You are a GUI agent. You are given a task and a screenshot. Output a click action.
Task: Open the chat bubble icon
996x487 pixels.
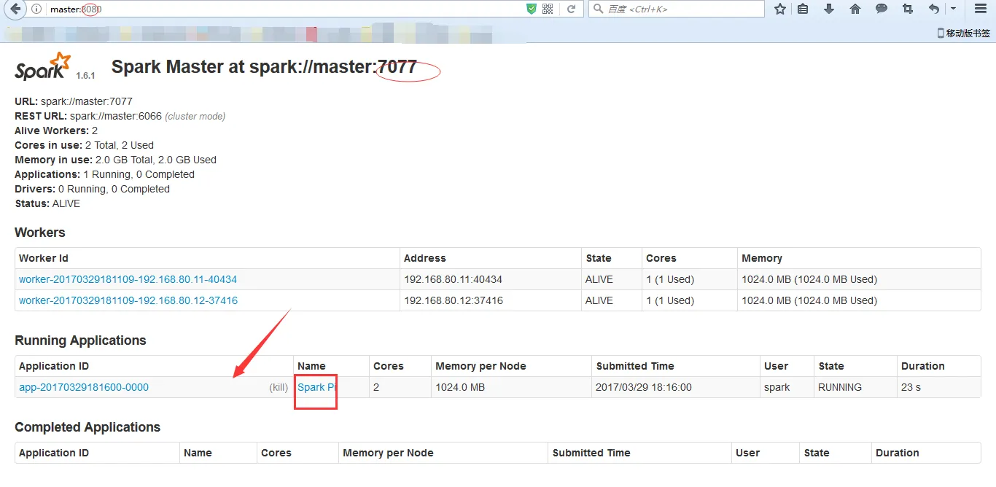[x=882, y=9]
